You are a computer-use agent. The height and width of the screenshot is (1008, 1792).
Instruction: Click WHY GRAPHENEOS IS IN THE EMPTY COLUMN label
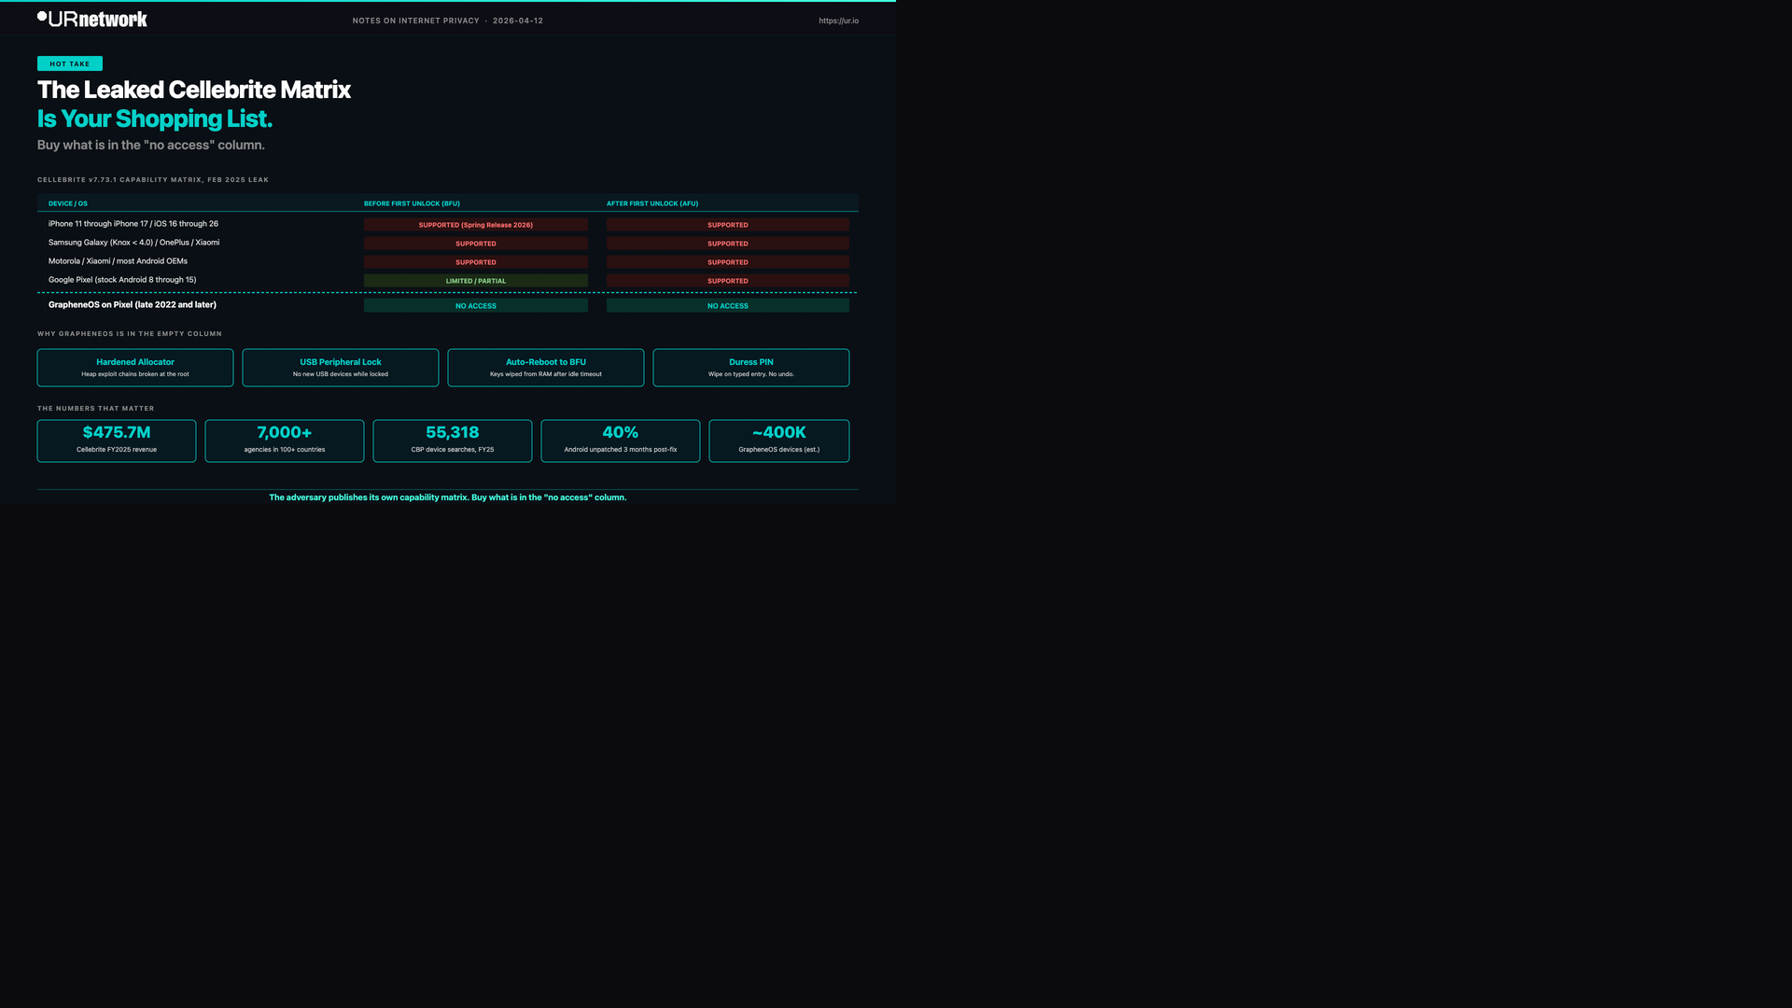pos(130,334)
